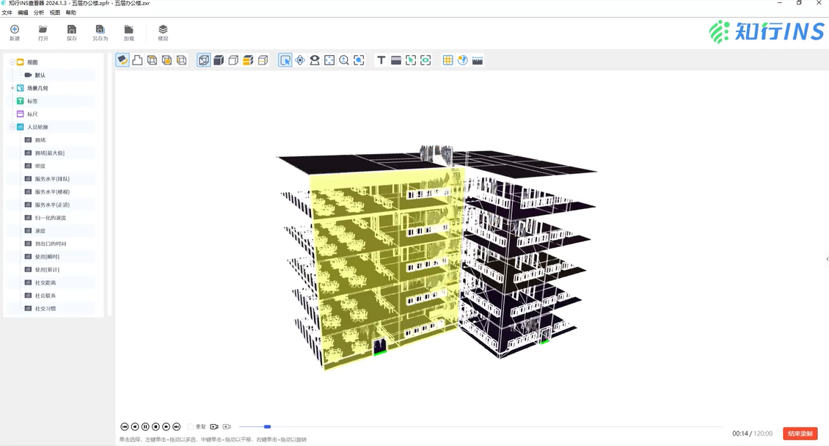The image size is (829, 446).
Task: Select the solid dark cube render mode
Action: tap(219, 60)
